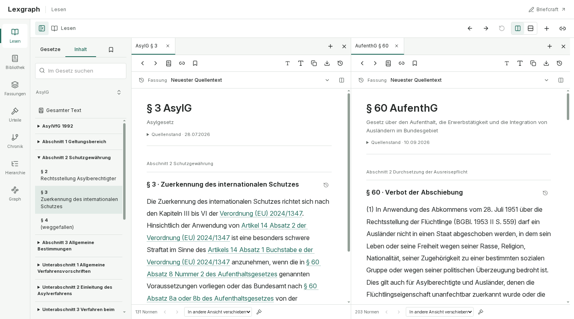Expand Abschnitt 1 Geltungsbereich

79,142
